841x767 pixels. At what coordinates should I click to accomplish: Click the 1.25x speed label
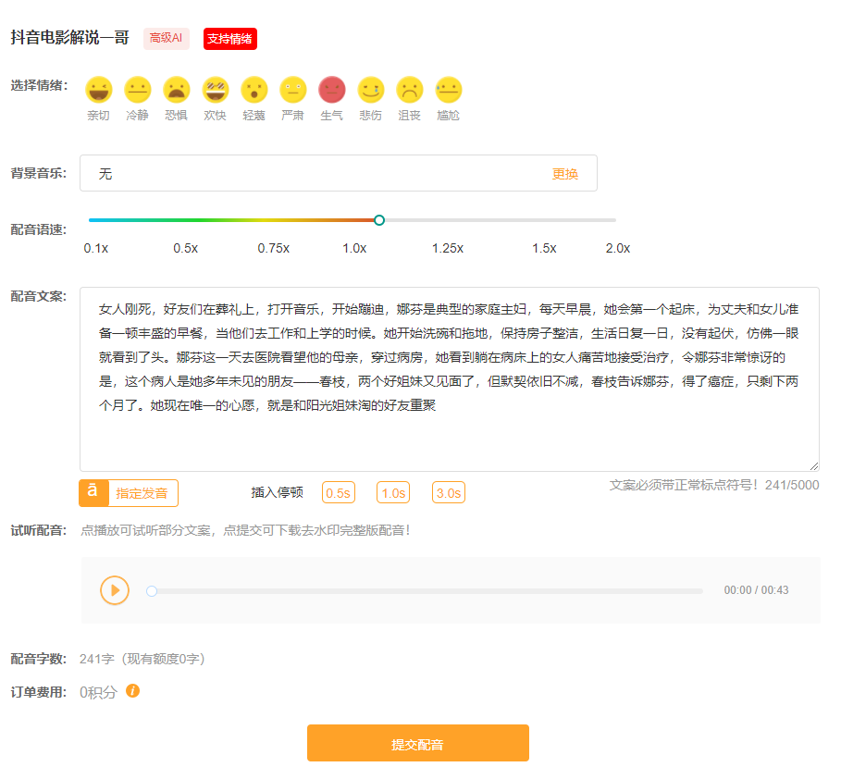[x=448, y=248]
